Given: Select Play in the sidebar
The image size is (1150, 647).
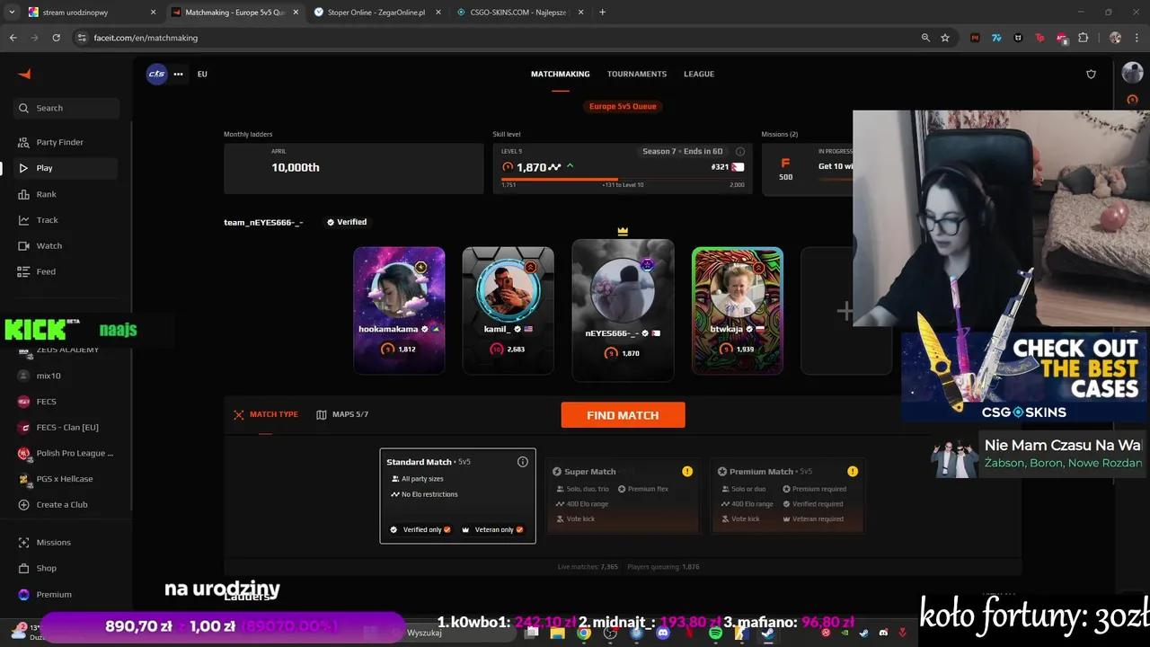Looking at the screenshot, I should 67,168.
